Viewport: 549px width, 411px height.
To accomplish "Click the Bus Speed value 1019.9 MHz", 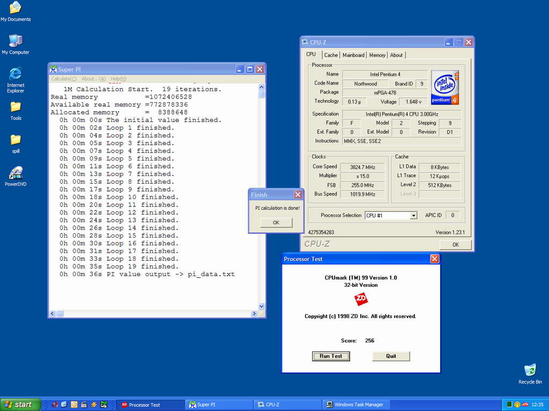I will point(362,194).
